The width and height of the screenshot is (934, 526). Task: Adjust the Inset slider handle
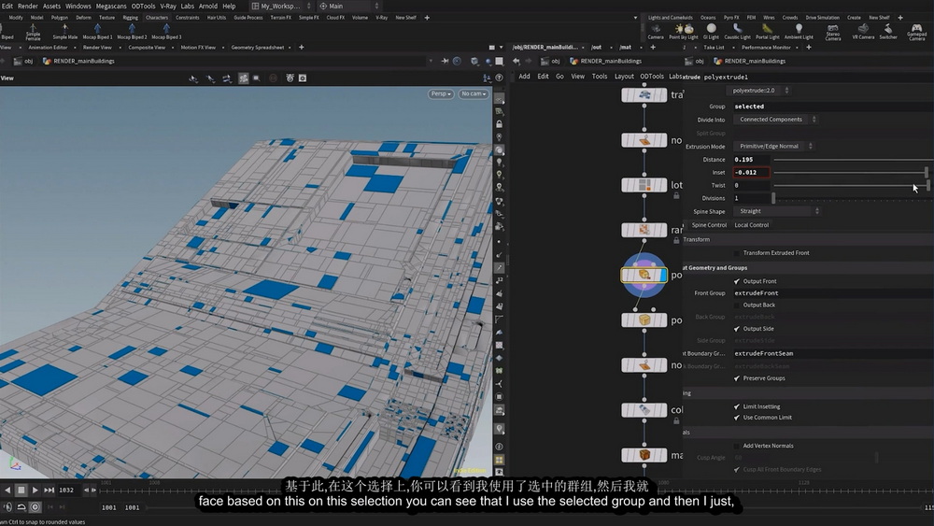click(927, 172)
